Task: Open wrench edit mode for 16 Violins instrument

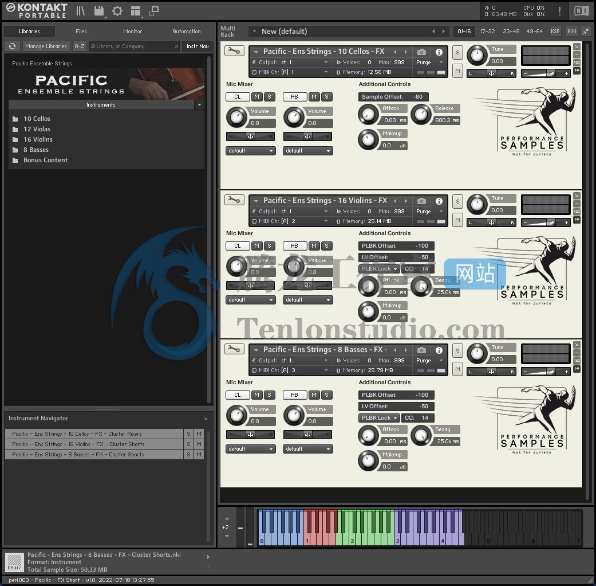Action: 234,200
